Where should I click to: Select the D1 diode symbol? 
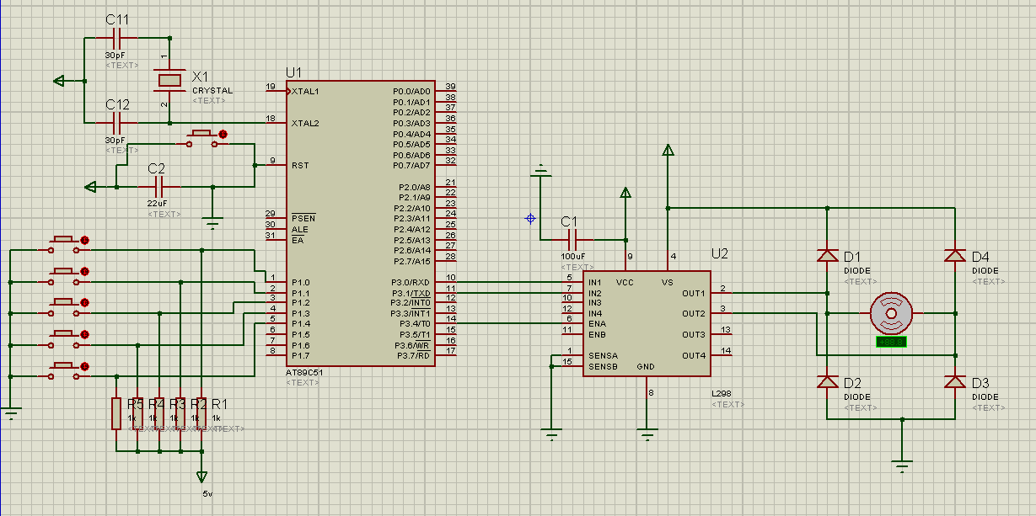tap(828, 255)
